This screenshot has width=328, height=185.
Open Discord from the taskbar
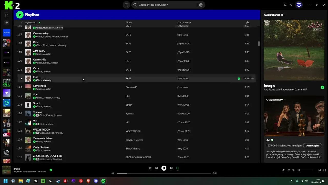click(x=96, y=181)
